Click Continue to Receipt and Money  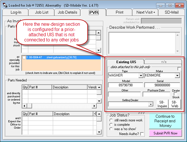[x=165, y=121]
